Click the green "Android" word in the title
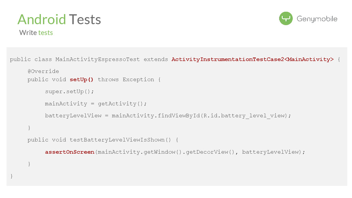This screenshot has height=198, width=352. point(42,19)
